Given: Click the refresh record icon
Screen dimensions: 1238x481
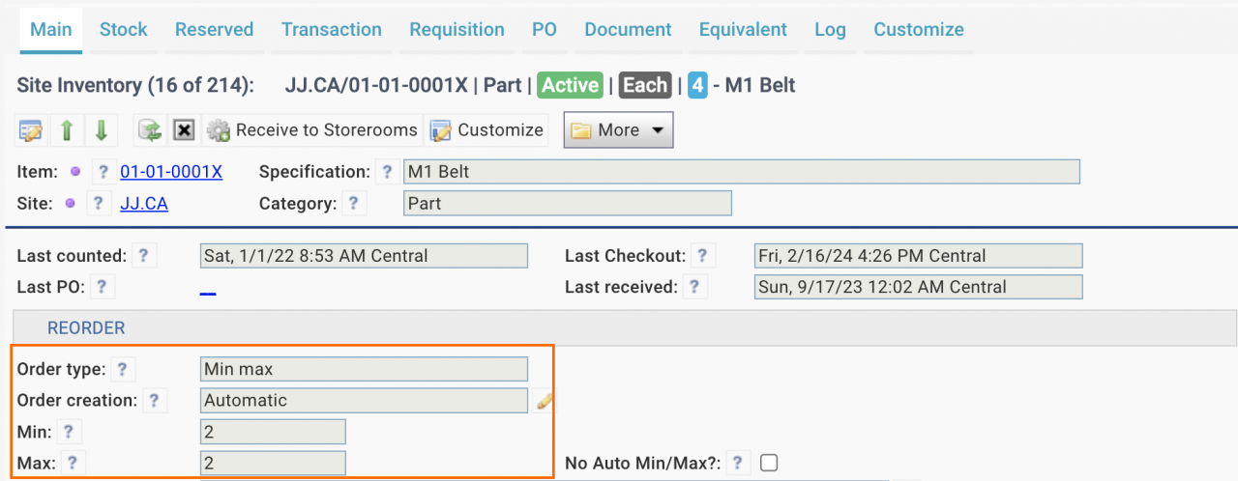Looking at the screenshot, I should (149, 130).
